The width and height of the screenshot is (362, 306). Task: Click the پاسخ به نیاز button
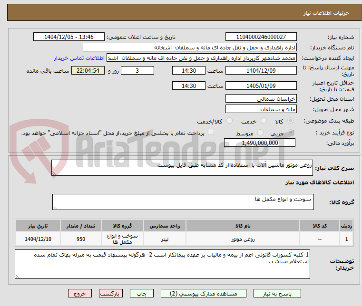point(277,294)
